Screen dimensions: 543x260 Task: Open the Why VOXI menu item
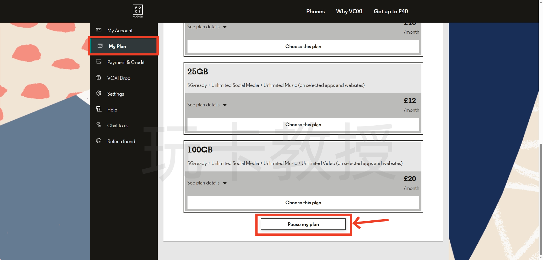tap(349, 11)
